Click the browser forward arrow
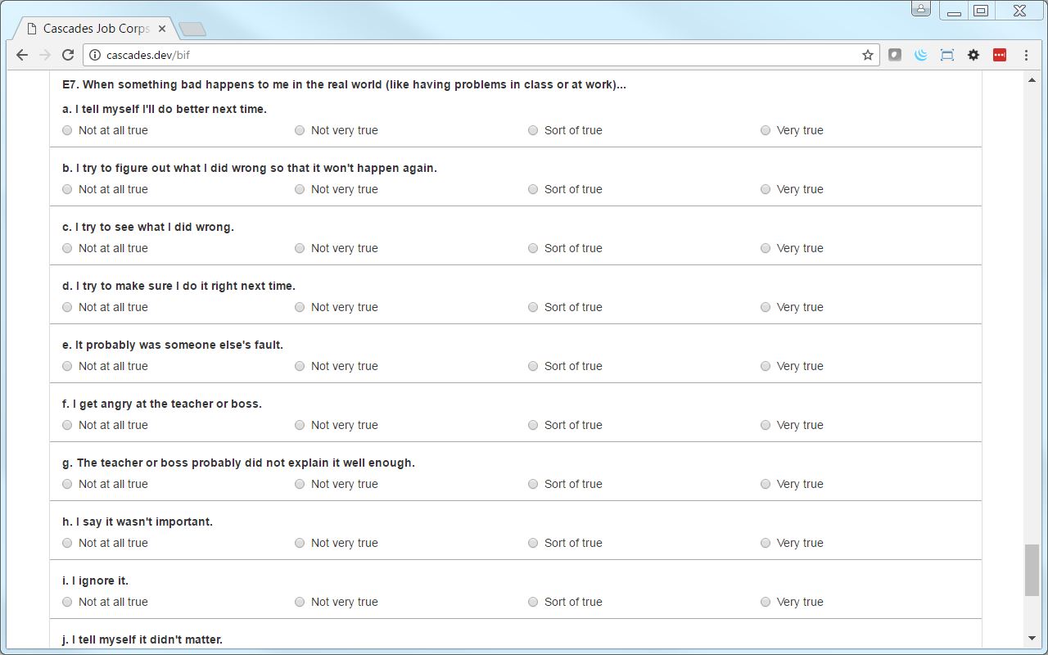The height and width of the screenshot is (655, 1048). 45,55
